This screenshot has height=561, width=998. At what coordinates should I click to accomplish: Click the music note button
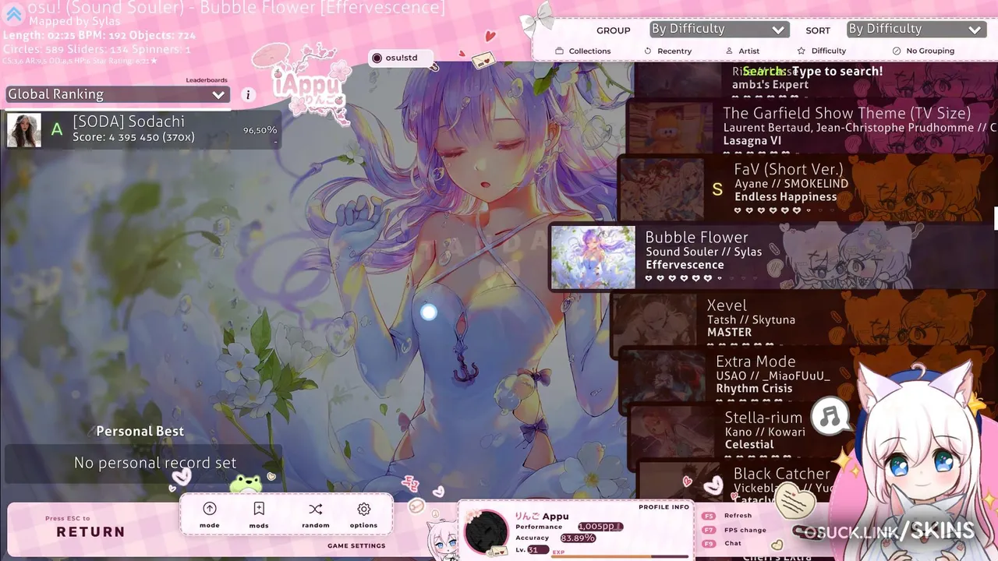[831, 417]
